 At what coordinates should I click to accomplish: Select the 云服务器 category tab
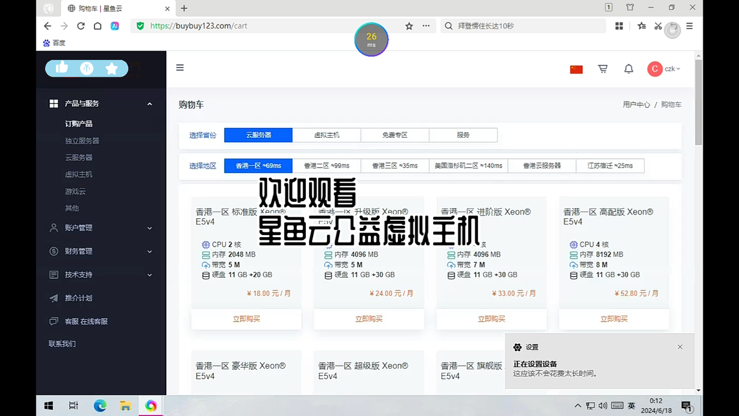258,135
